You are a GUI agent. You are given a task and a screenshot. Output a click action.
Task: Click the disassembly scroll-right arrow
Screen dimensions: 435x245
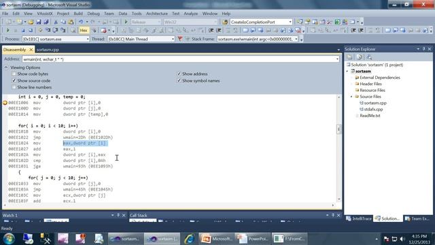click(x=333, y=206)
